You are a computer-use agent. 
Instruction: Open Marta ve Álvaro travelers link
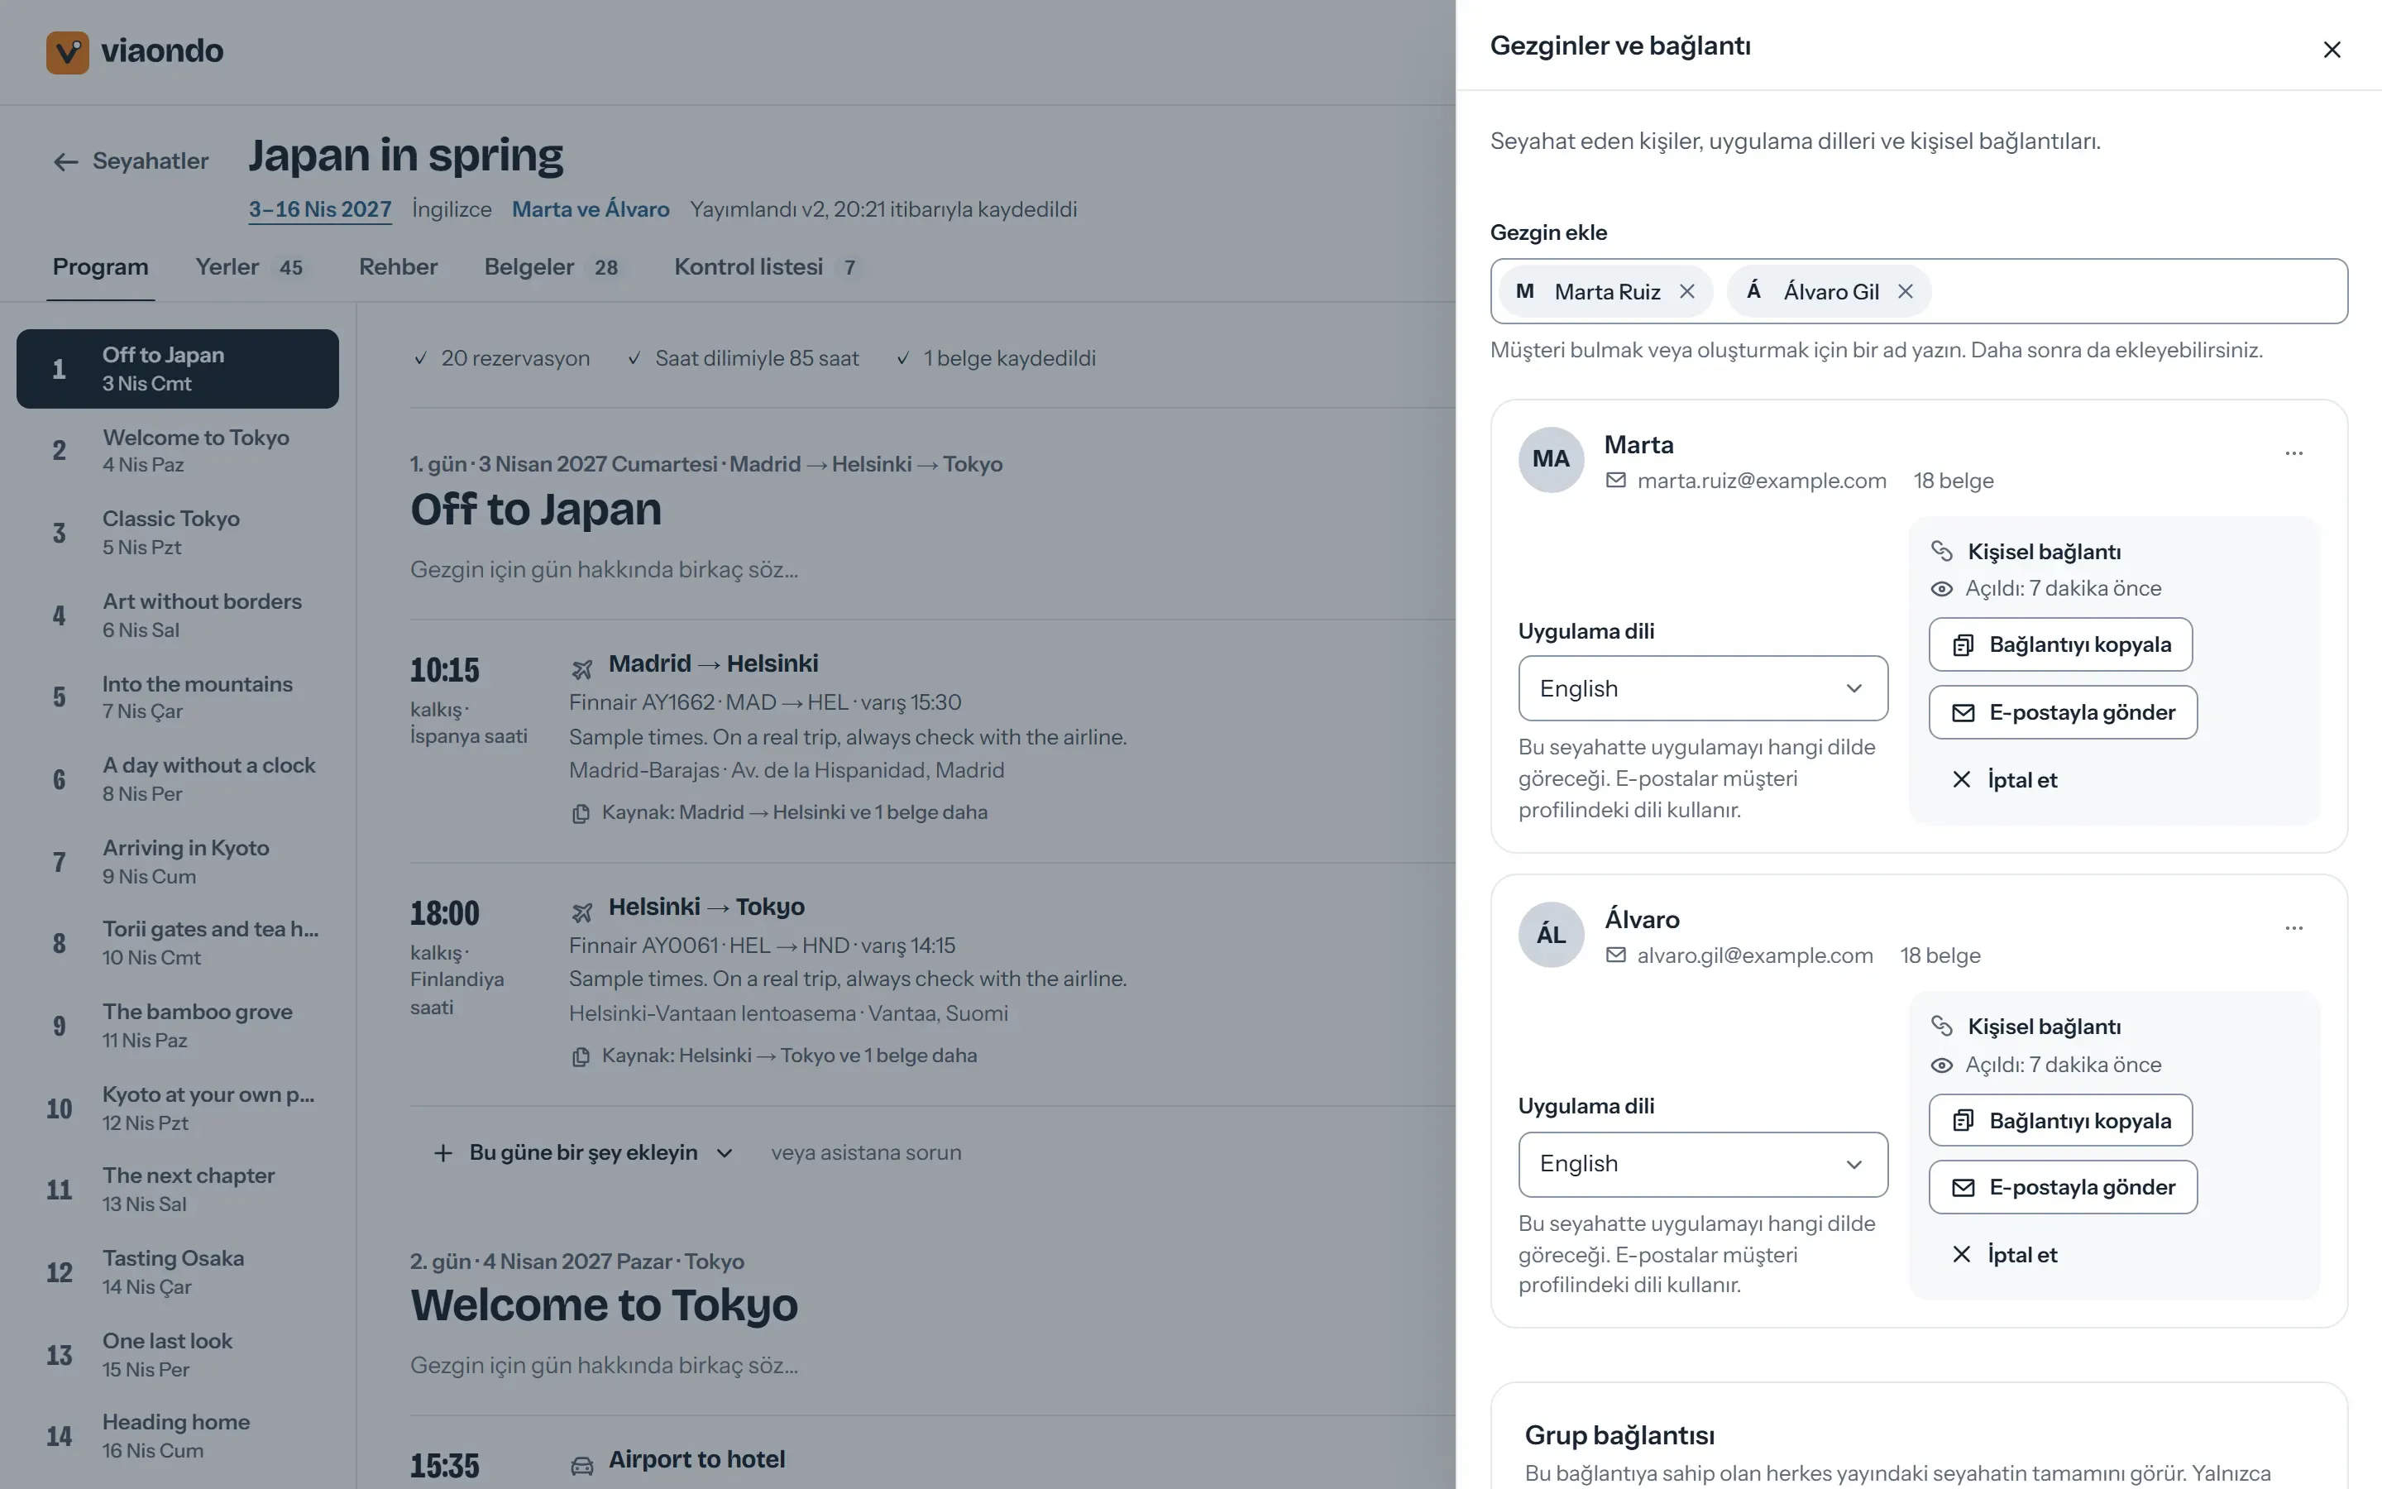591,210
